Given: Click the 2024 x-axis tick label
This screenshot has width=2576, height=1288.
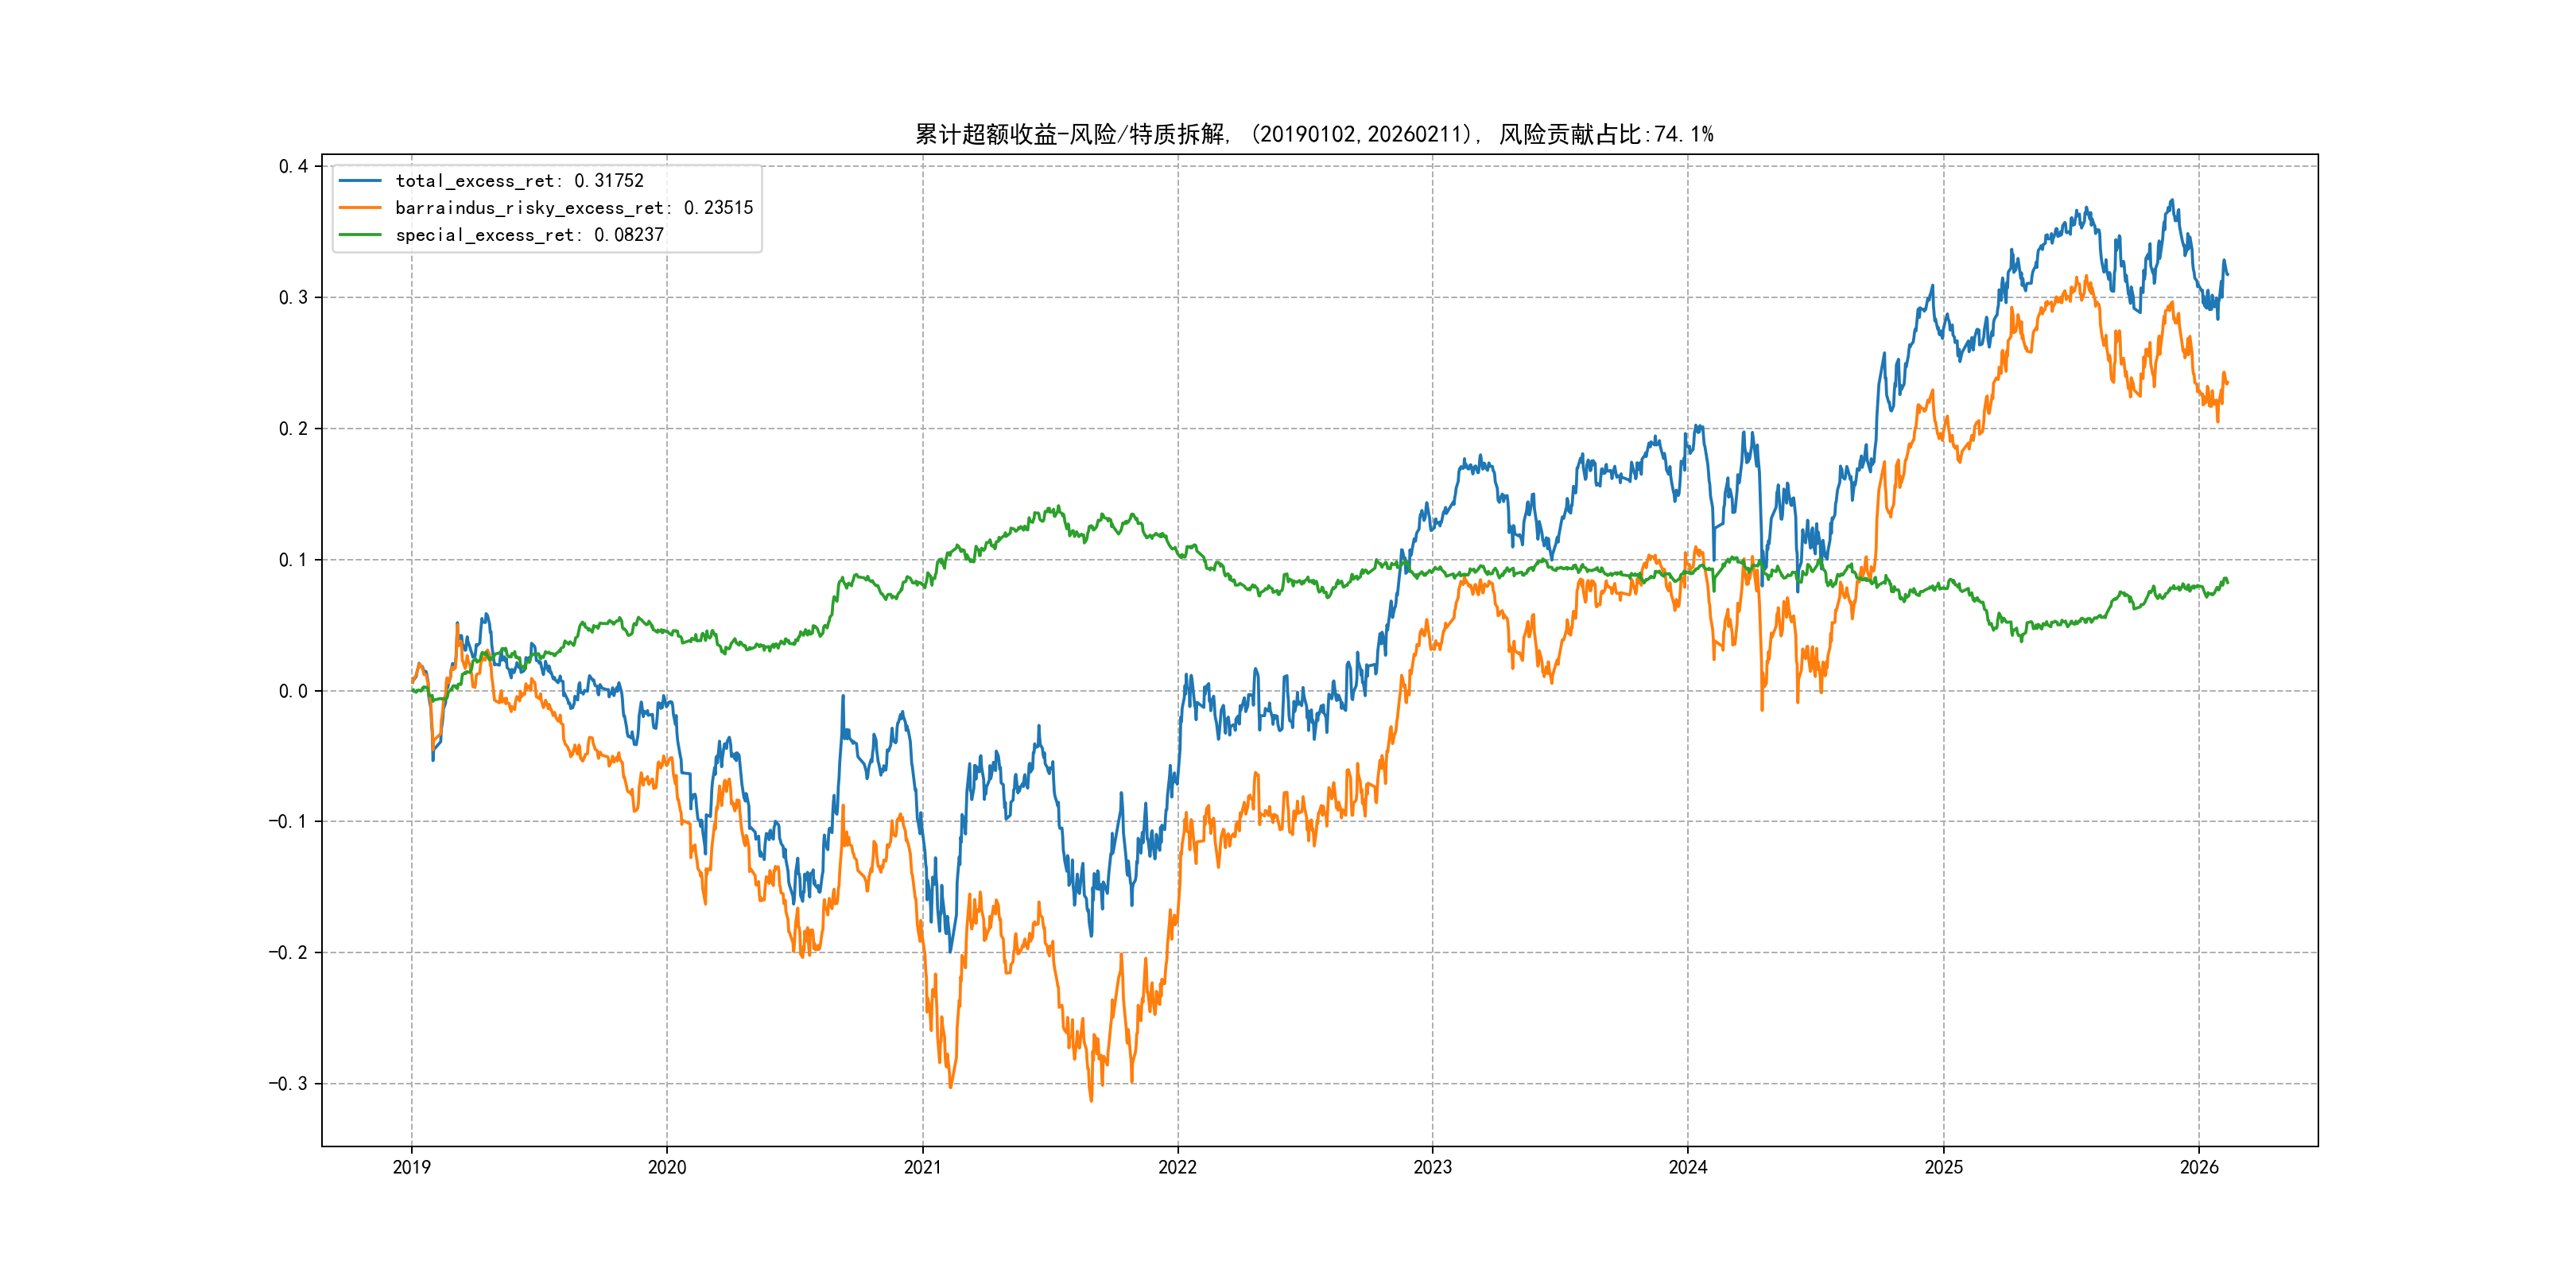Looking at the screenshot, I should click(1688, 1167).
